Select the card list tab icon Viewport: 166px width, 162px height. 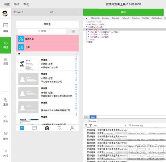point(22,128)
